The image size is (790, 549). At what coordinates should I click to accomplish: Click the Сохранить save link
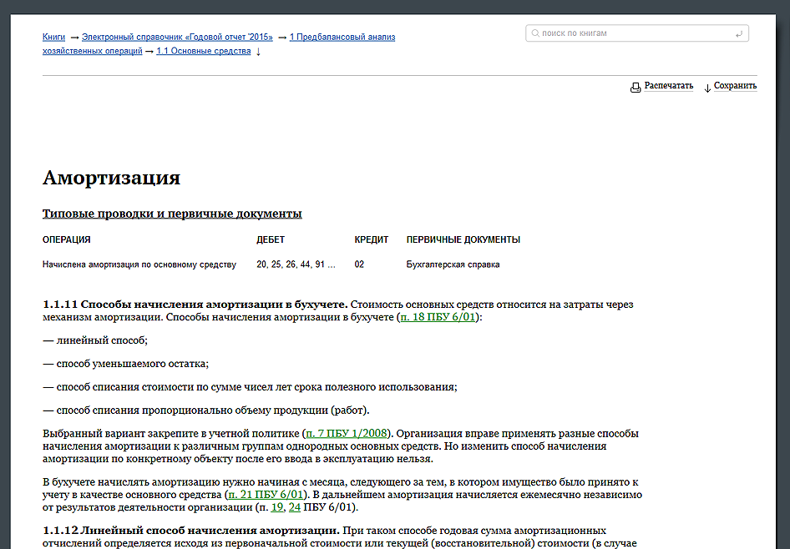point(735,86)
